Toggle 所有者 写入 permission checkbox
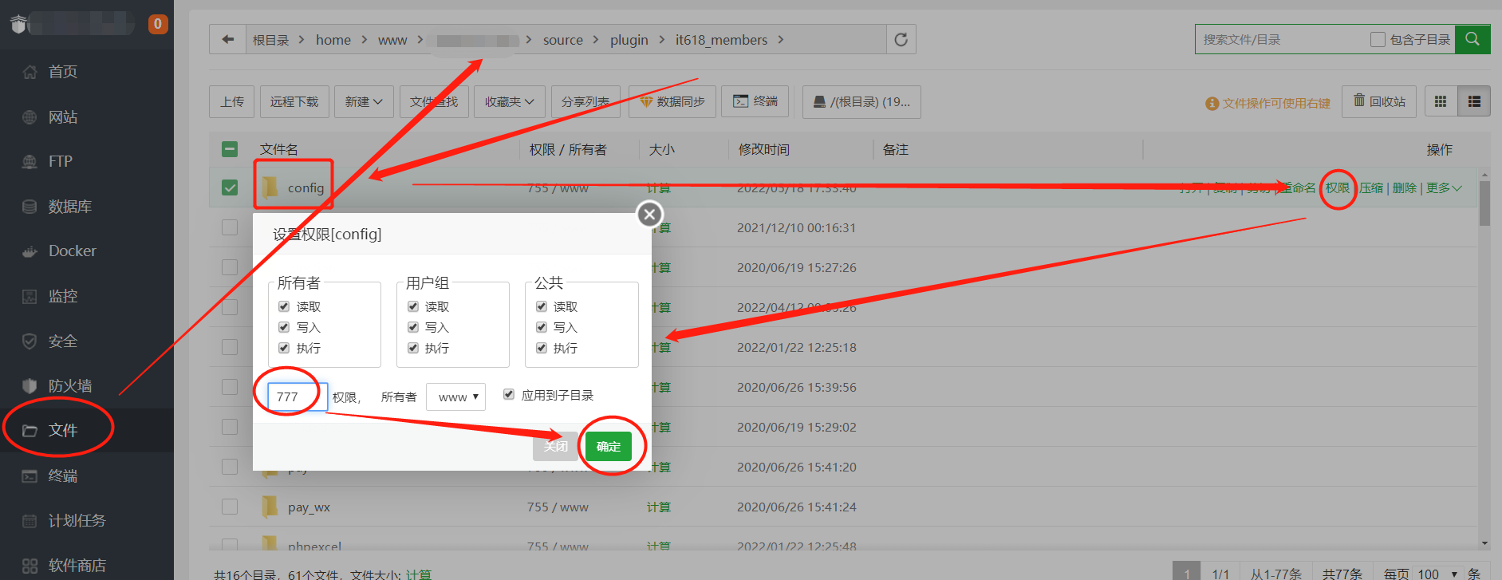 click(x=284, y=327)
